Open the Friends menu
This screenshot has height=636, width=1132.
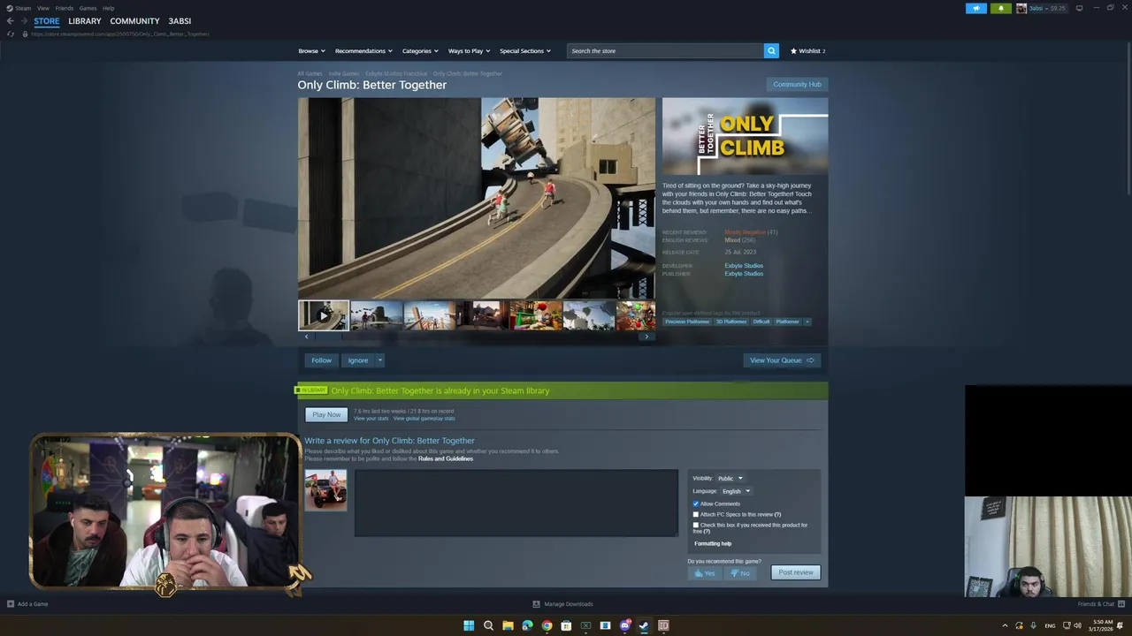[x=65, y=8]
